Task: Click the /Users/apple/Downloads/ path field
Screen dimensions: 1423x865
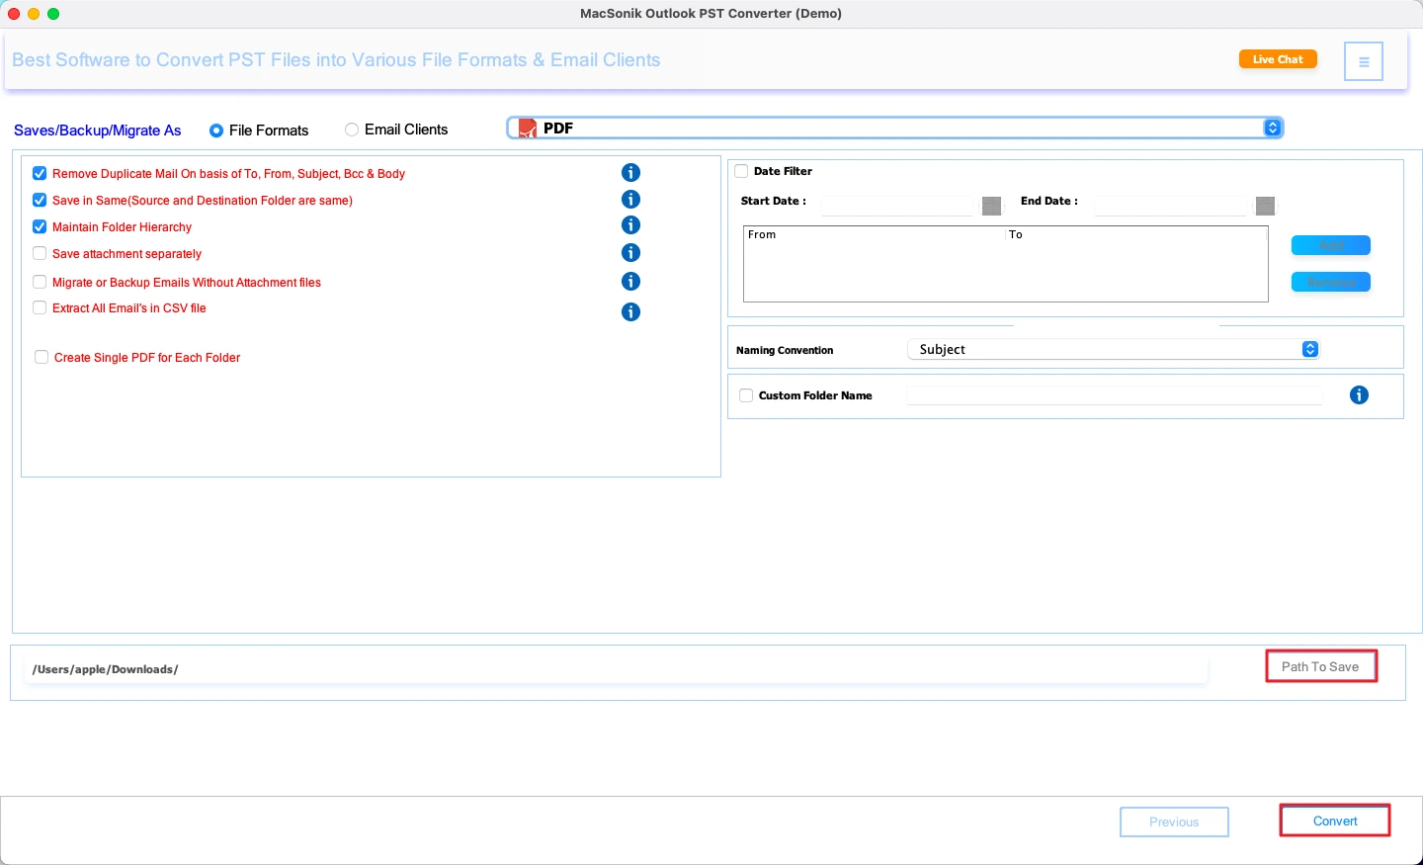Action: 616,669
